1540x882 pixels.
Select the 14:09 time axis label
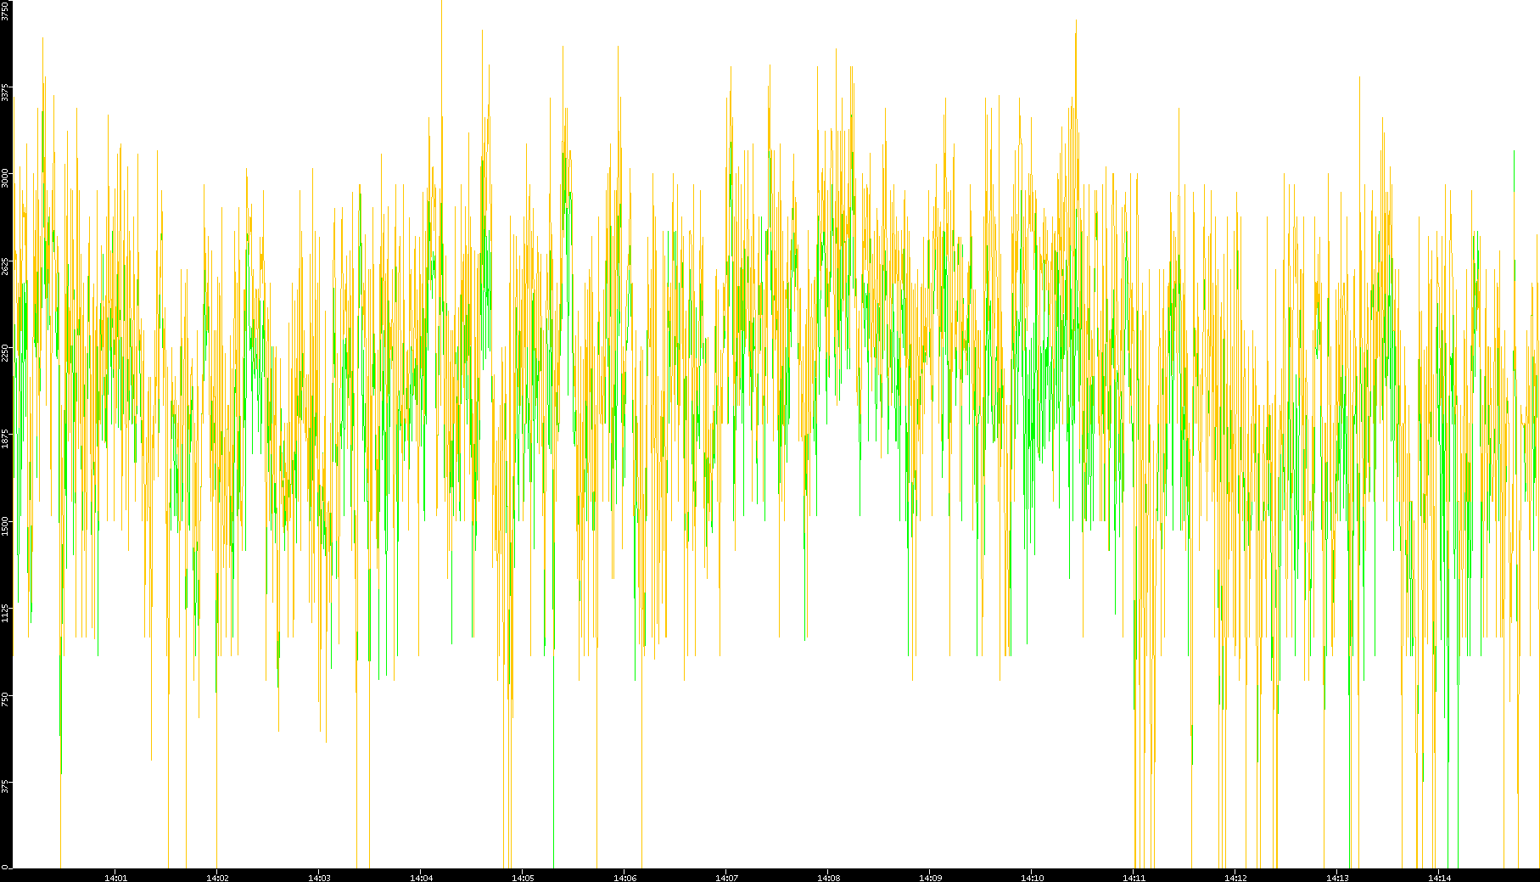(930, 878)
